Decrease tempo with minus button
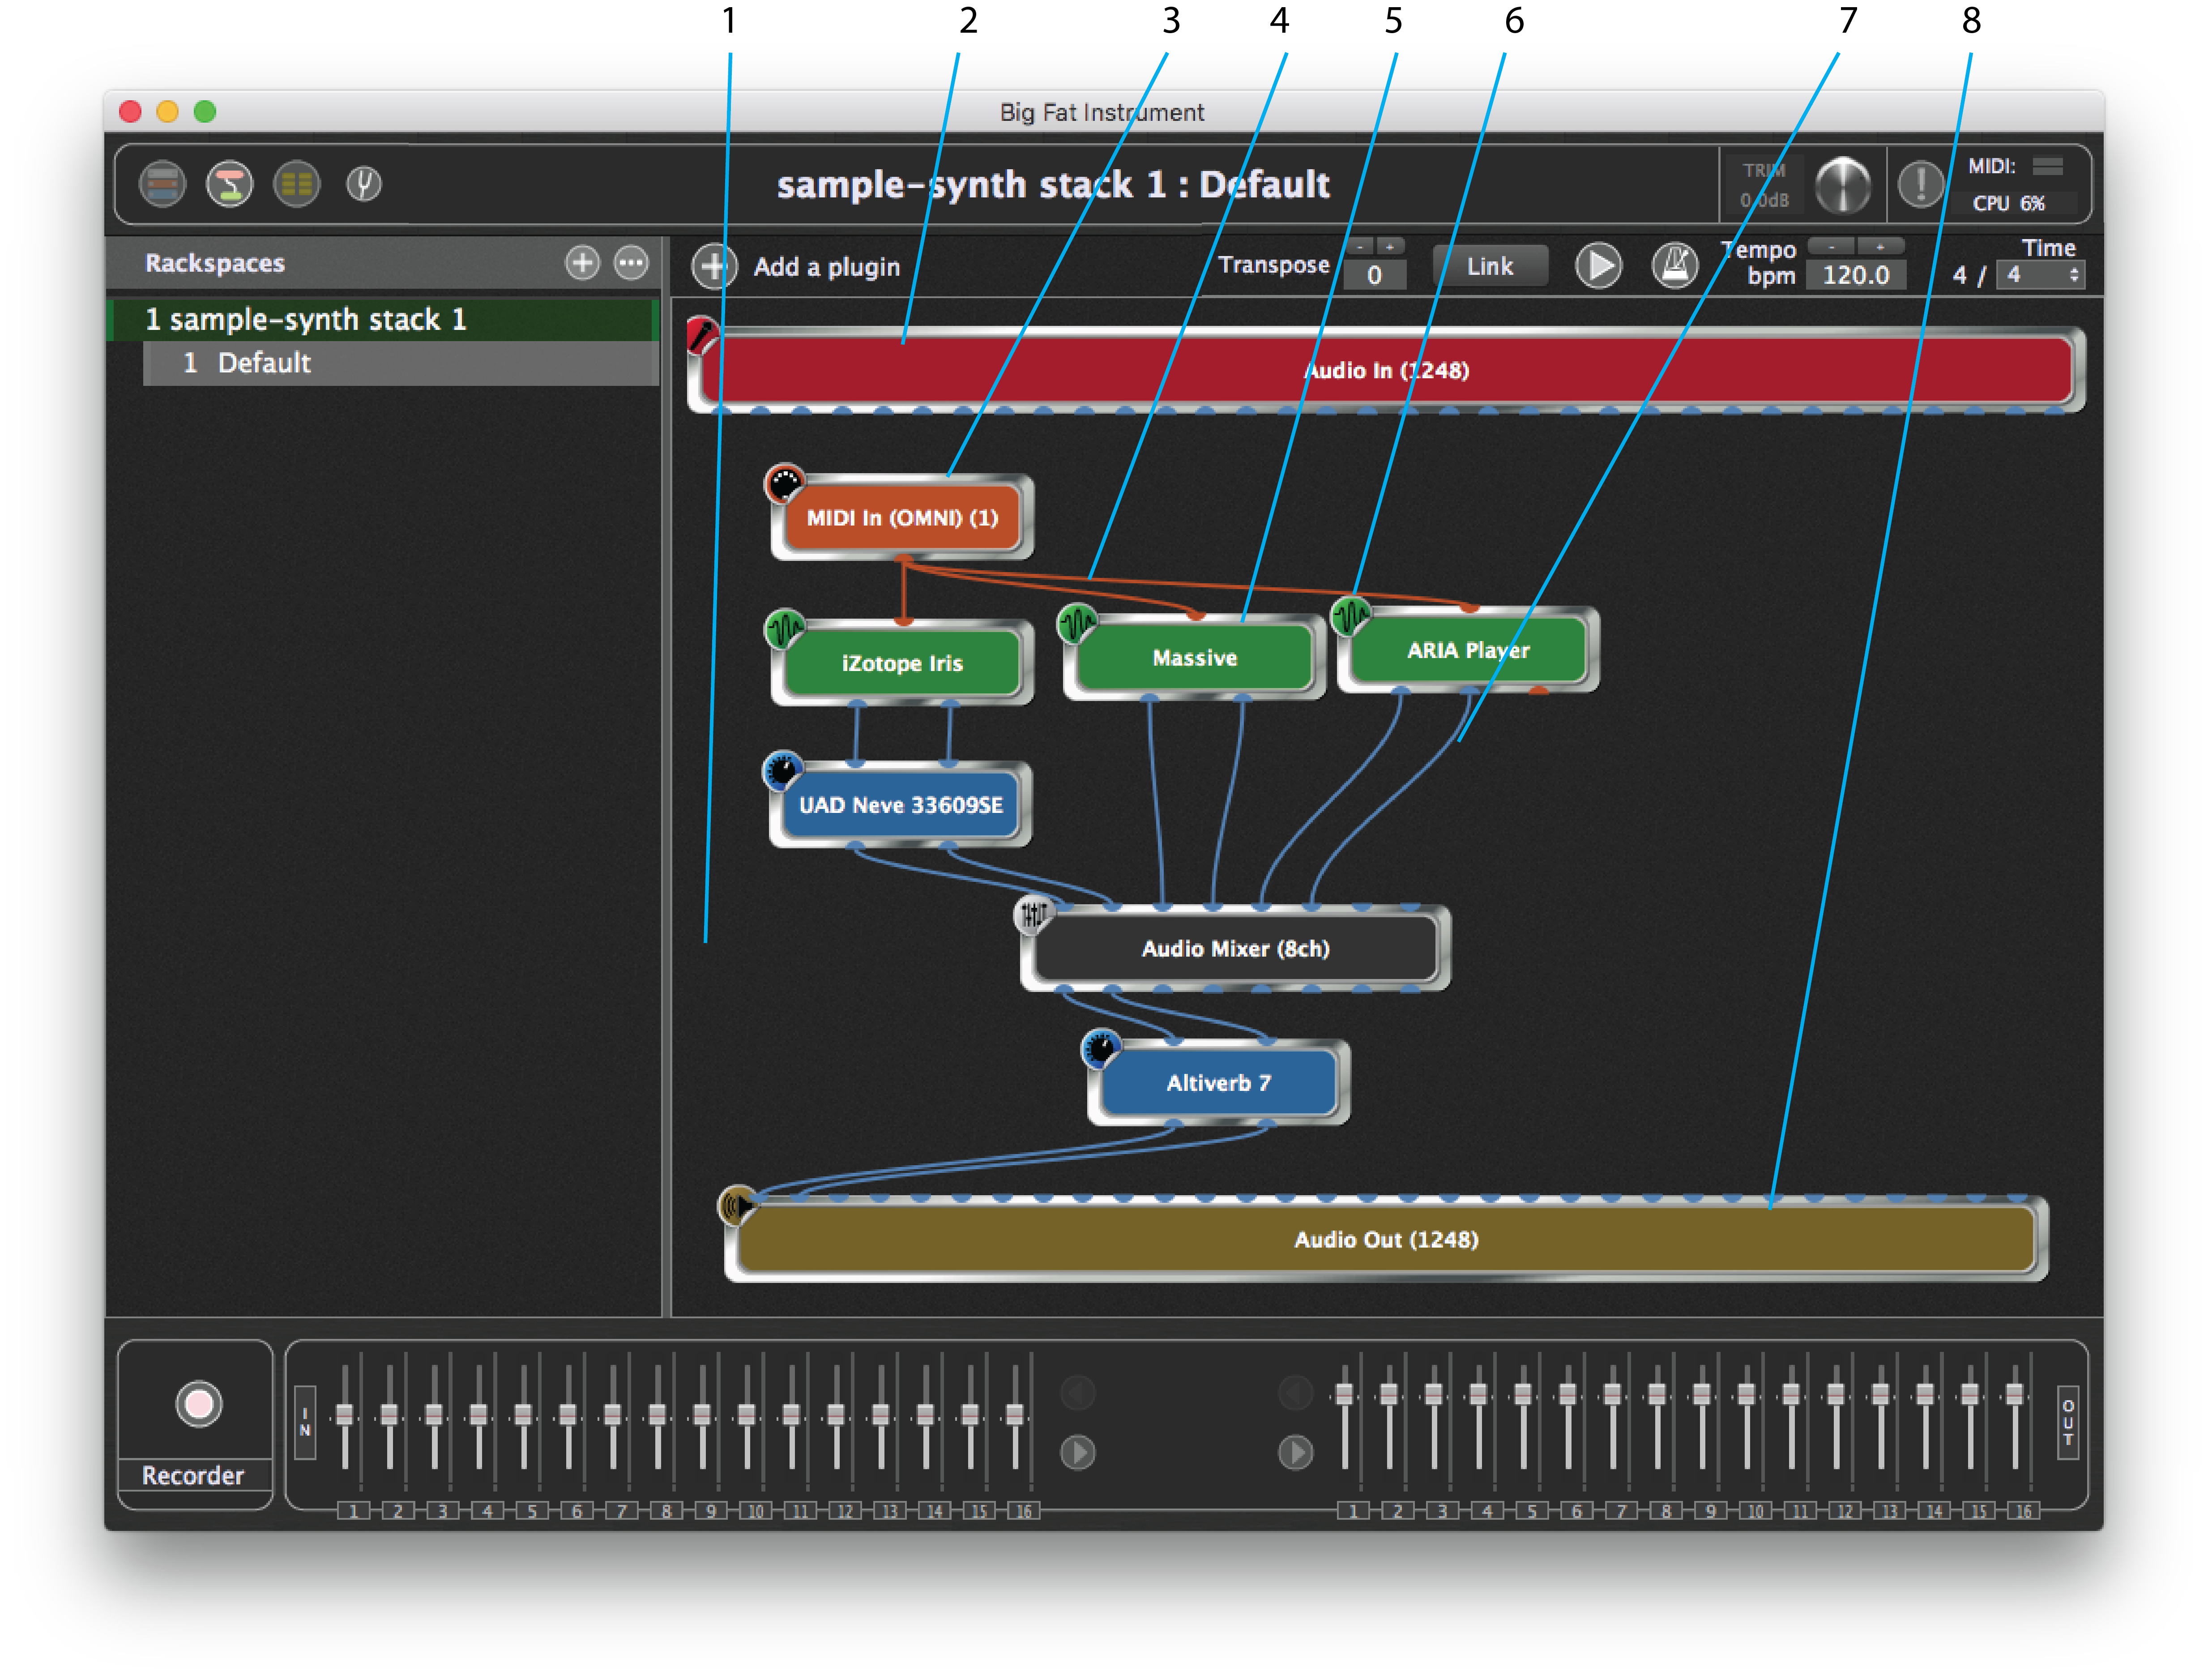This screenshot has height=1680, width=2208. [x=1831, y=246]
